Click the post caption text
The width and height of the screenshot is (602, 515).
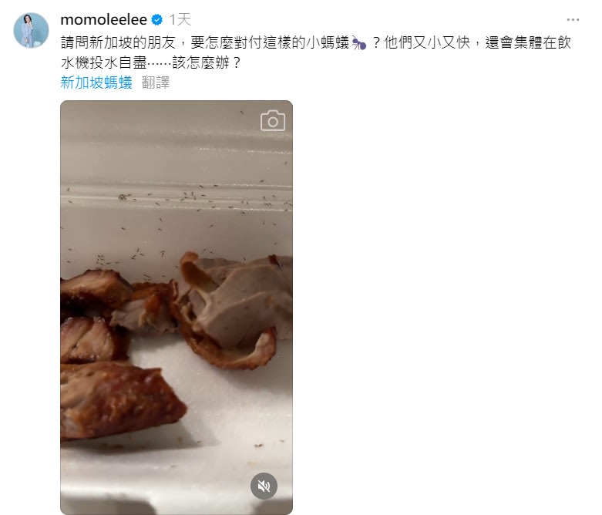click(316, 52)
